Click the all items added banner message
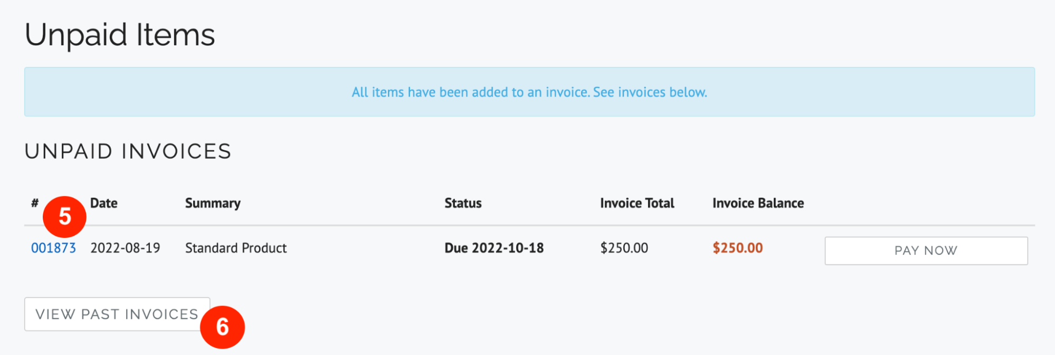 pos(528,92)
